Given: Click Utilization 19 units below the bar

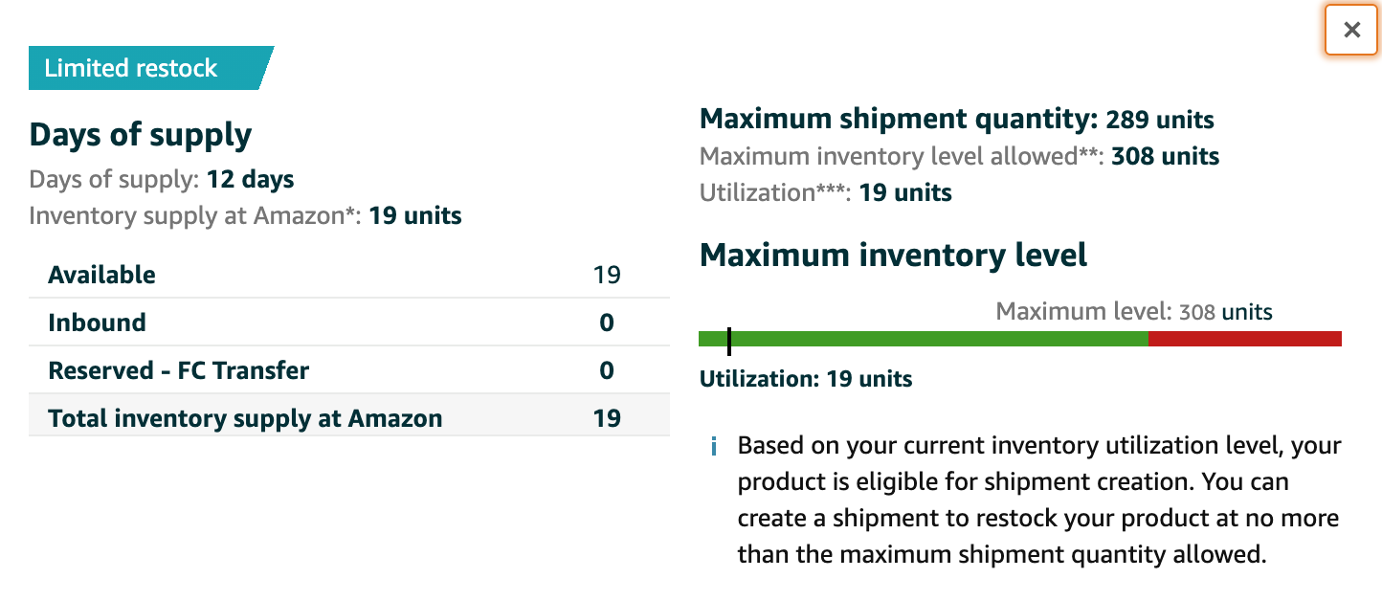Looking at the screenshot, I should pyautogui.click(x=805, y=379).
